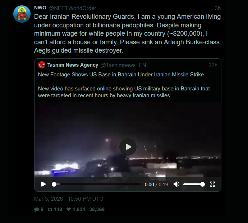
Task: Open the @NEETWorldOrder handle link
Action: tap(72, 8)
